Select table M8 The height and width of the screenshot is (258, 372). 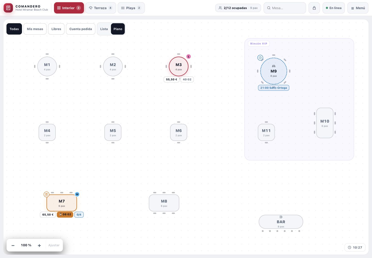pyautogui.click(x=164, y=203)
